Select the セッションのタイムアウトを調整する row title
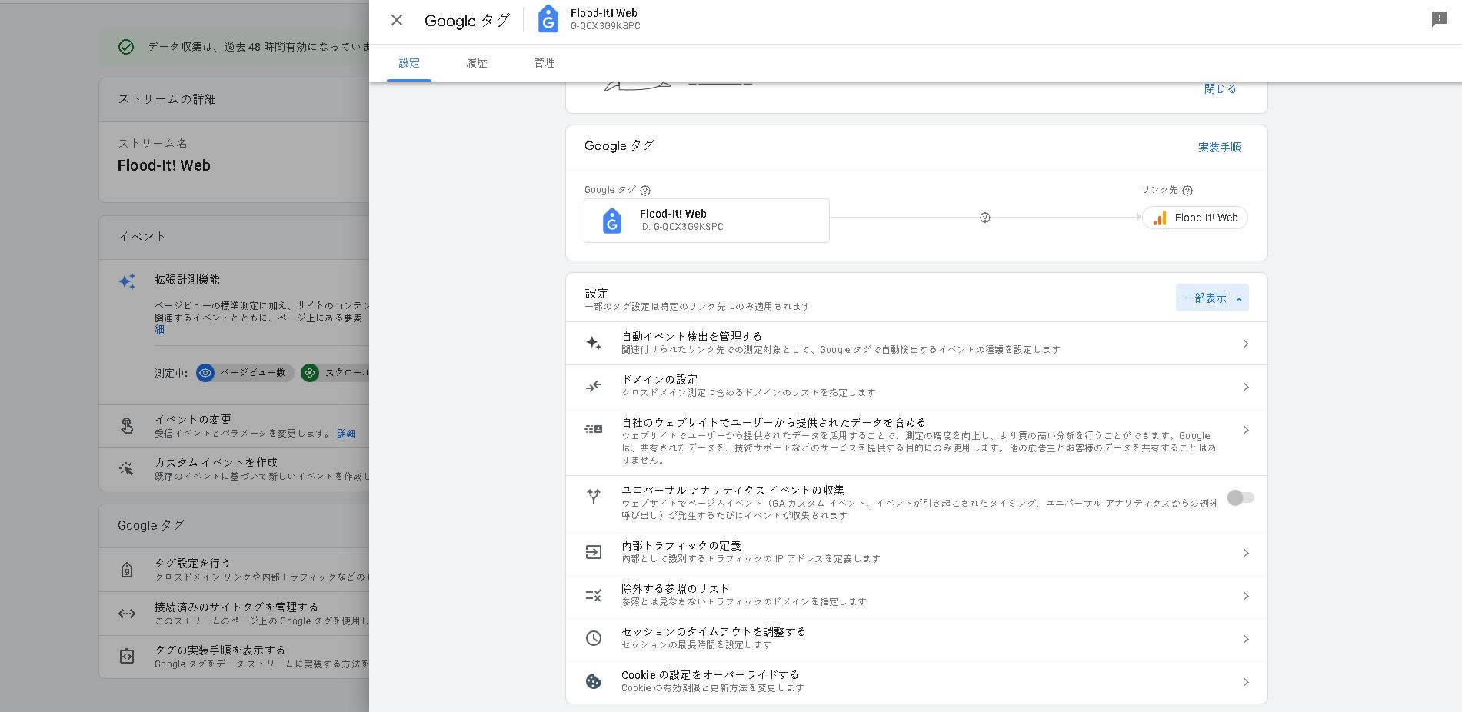The width and height of the screenshot is (1462, 712). click(x=714, y=631)
